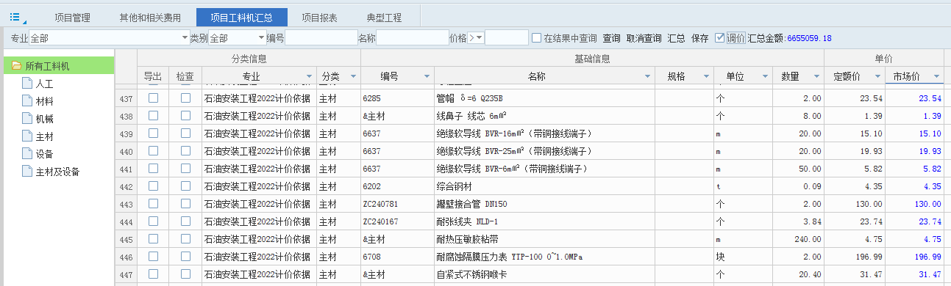Tick the 导出 checkbox in row 445
This screenshot has height=286, width=951.
153,238
